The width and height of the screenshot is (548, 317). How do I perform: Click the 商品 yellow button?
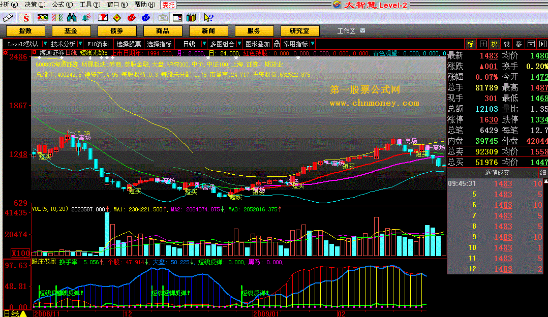tap(163, 30)
